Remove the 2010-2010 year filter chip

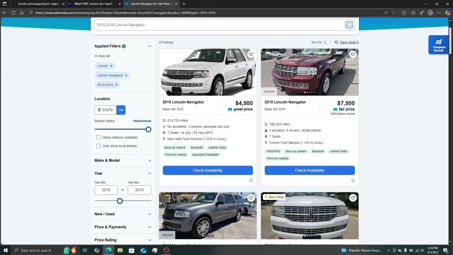(x=116, y=85)
